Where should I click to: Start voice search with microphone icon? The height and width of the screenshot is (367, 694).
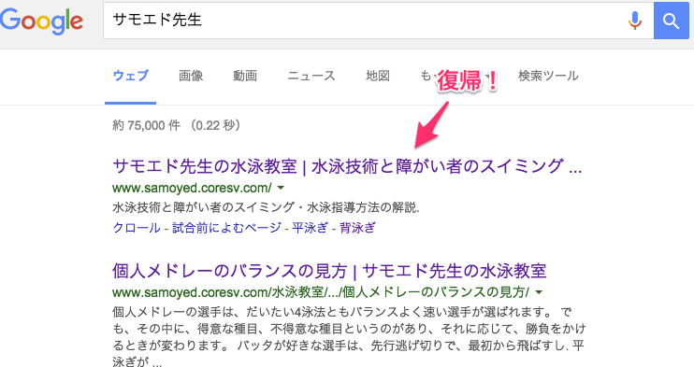[x=635, y=21]
